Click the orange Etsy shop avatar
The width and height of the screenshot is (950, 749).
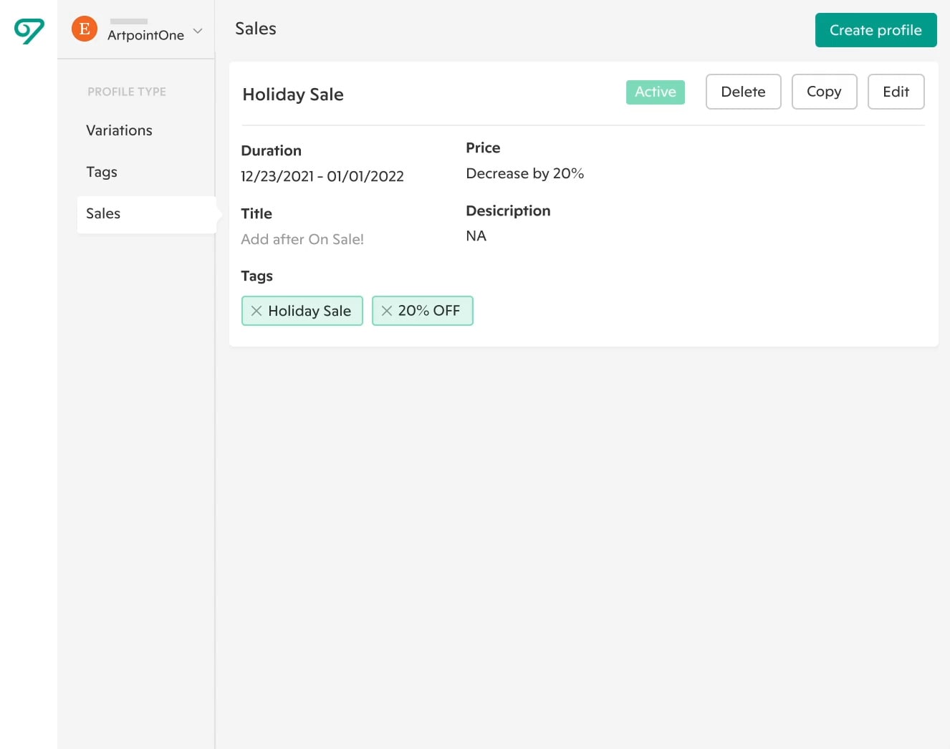85,29
